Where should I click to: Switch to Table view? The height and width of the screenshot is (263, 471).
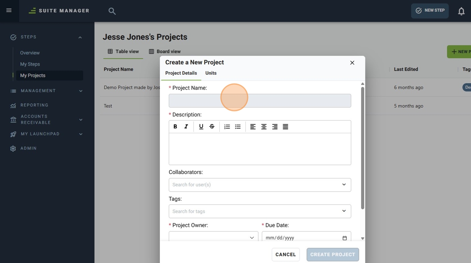tap(123, 51)
